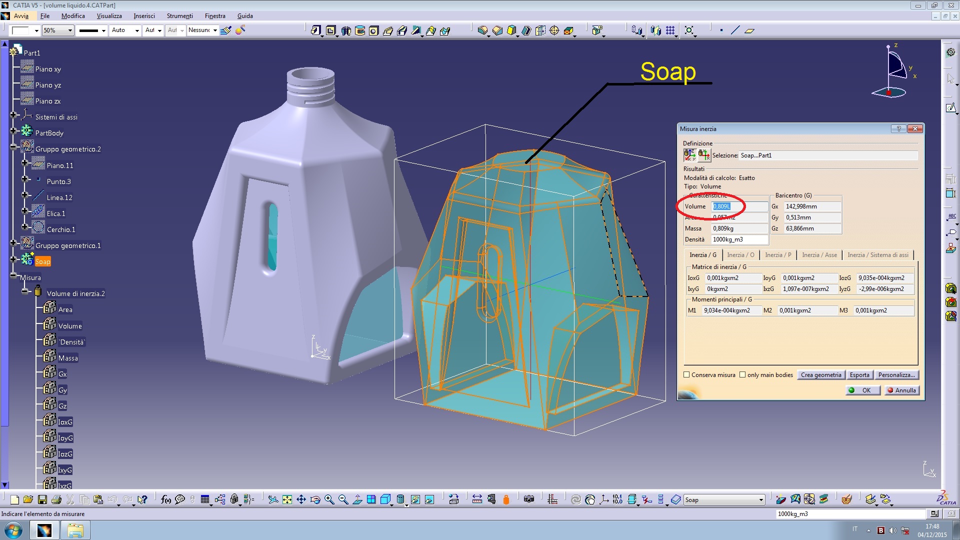Viewport: 960px width, 540px height.
Task: Expand the PartBody tree node
Action: pyautogui.click(x=14, y=131)
